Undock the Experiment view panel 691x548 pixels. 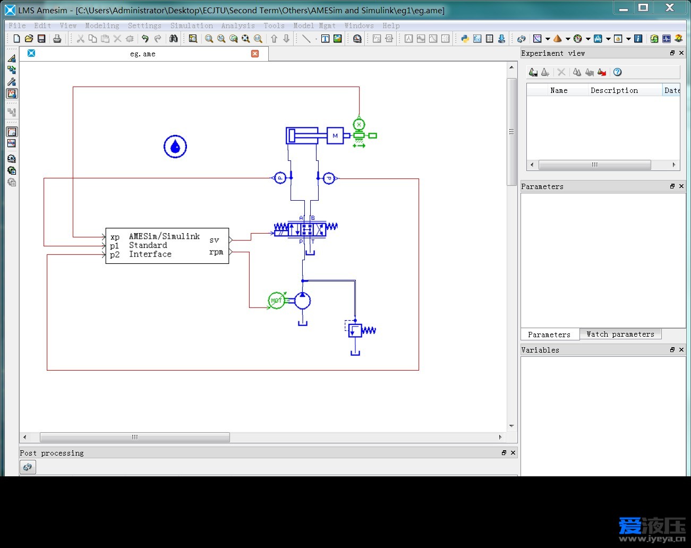pyautogui.click(x=672, y=53)
